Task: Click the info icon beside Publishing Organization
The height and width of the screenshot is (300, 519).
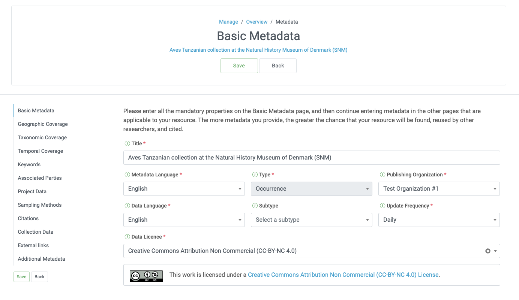Action: click(x=382, y=175)
